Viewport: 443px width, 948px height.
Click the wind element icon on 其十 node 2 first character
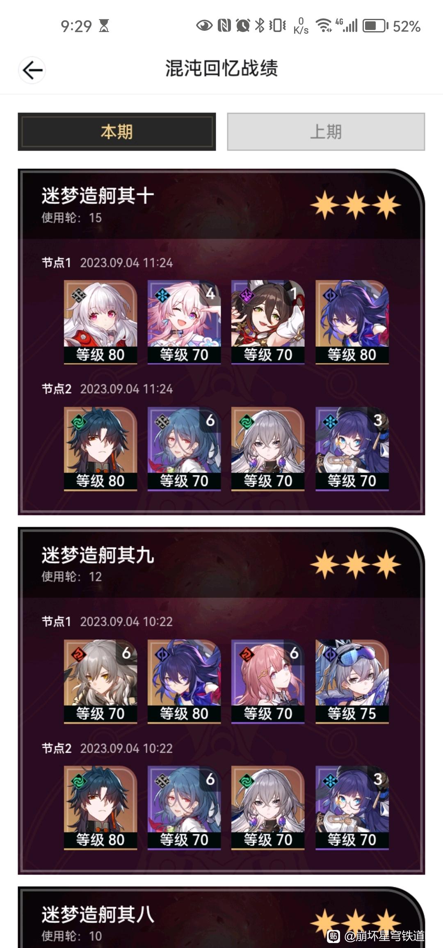pos(78,422)
